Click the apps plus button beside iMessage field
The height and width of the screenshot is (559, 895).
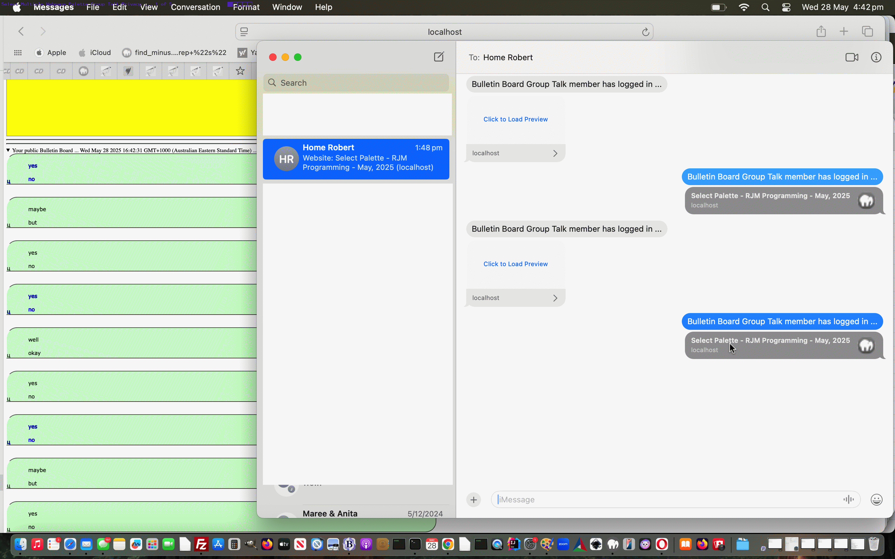473,500
